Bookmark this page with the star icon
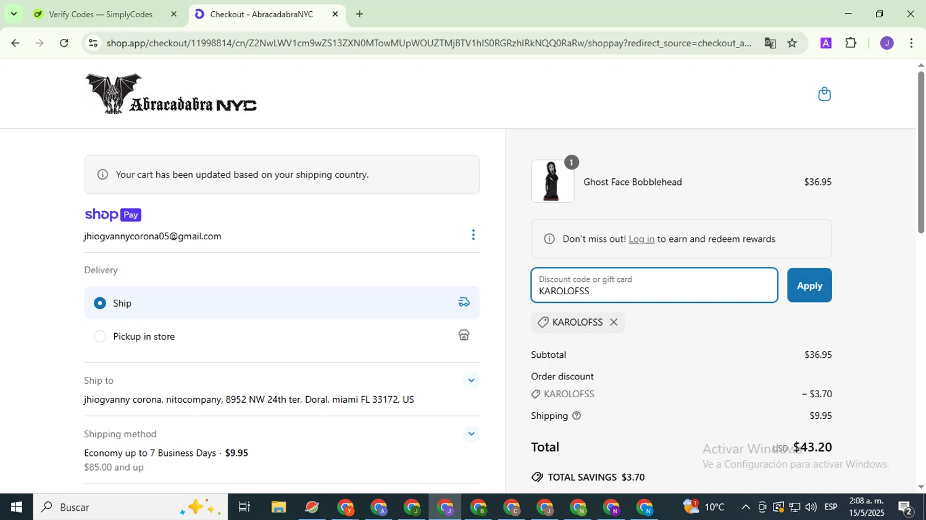The image size is (926, 520). (792, 43)
